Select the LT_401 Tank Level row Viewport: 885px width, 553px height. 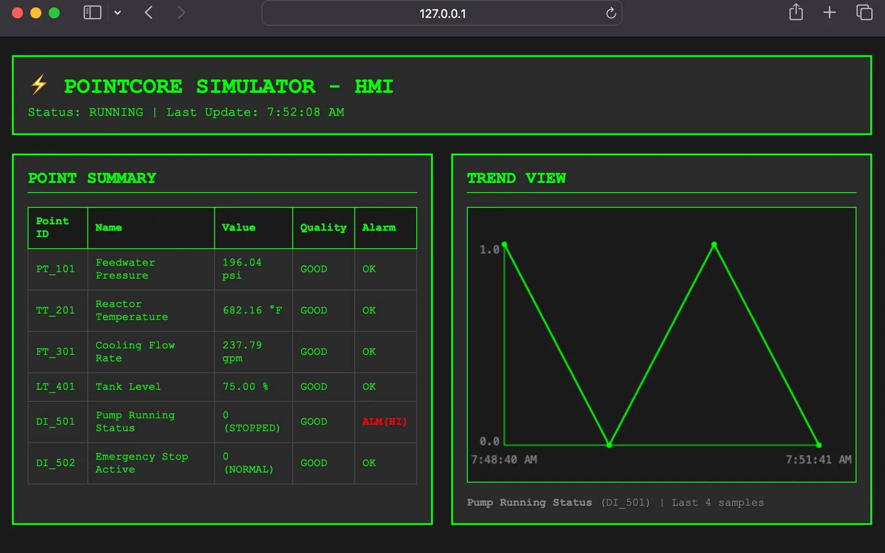pos(221,387)
